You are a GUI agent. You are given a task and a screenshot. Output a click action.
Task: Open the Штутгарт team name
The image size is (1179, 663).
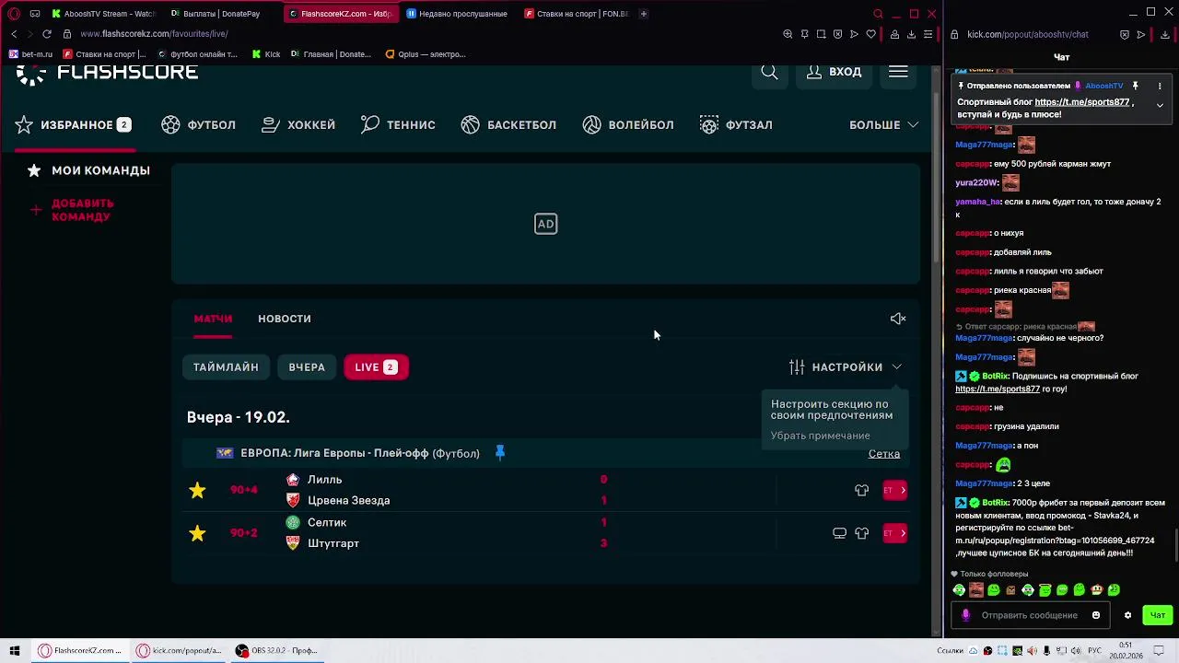(333, 543)
